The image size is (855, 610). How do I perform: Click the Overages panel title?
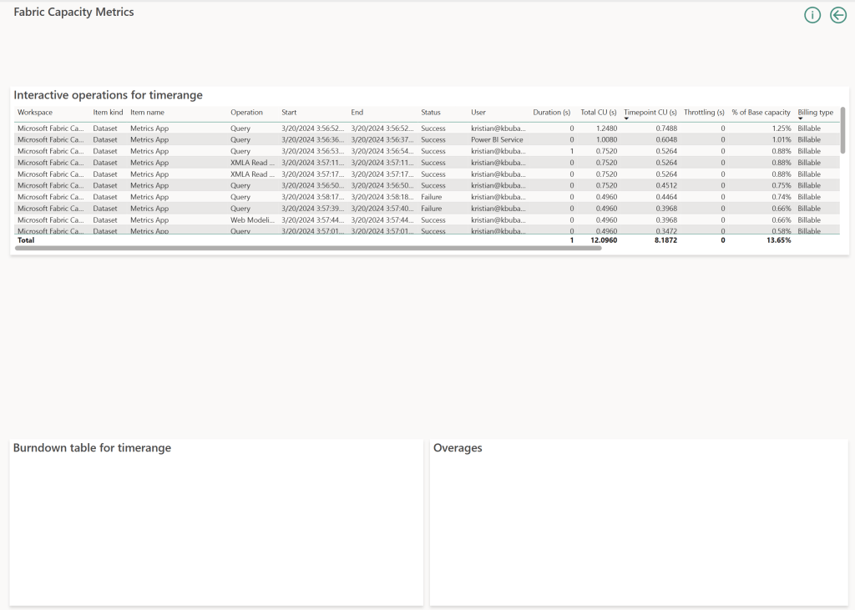[x=458, y=448]
